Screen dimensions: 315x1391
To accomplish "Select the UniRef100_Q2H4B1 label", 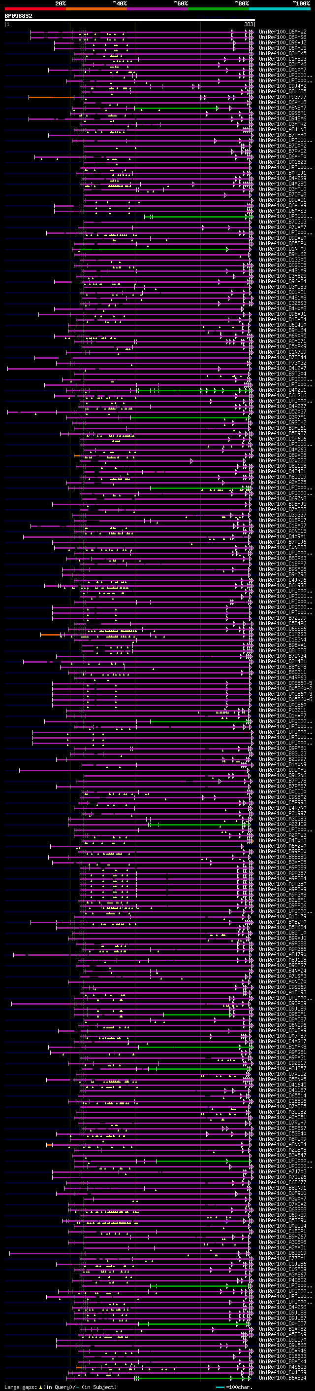I will click(283, 661).
